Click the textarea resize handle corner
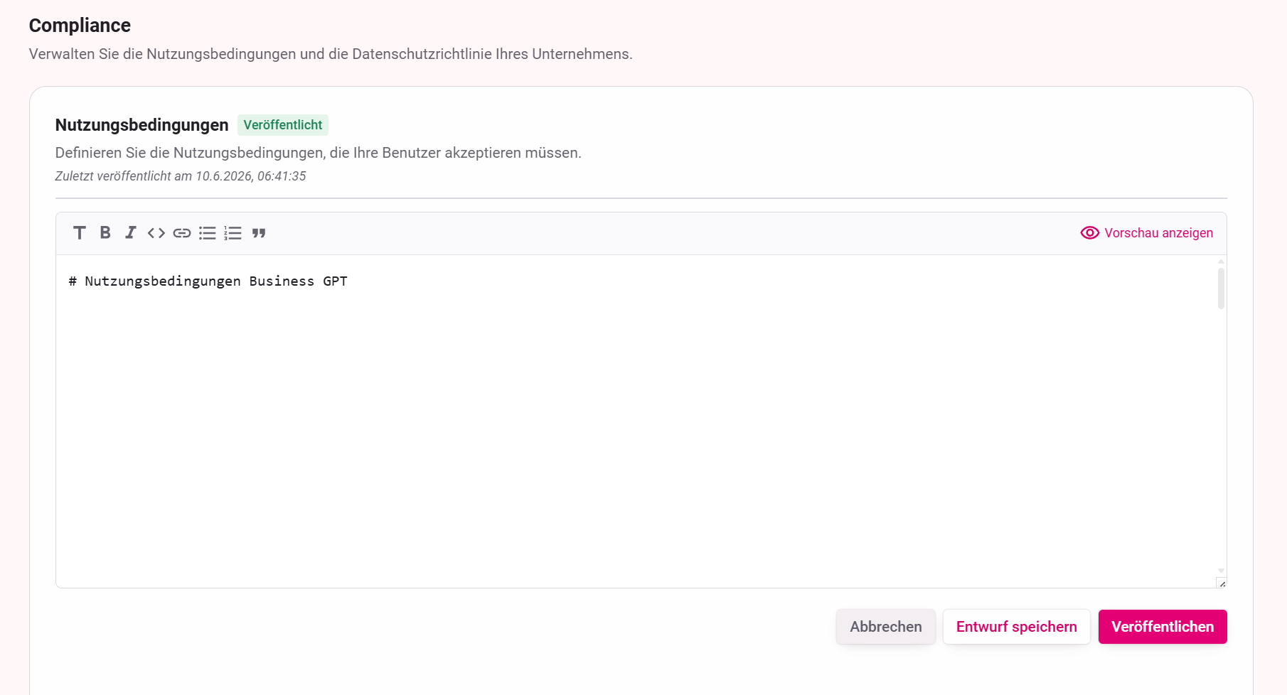1287x695 pixels. pos(1222,583)
